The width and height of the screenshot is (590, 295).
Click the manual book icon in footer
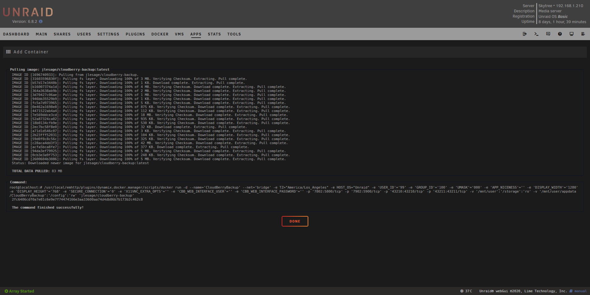tap(571, 291)
